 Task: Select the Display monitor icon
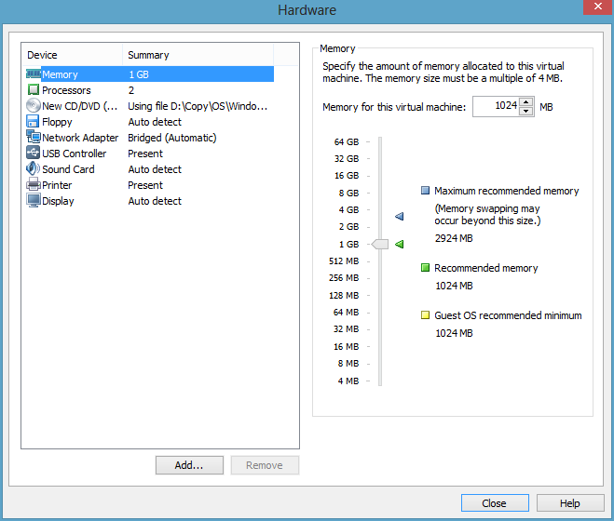click(x=34, y=201)
